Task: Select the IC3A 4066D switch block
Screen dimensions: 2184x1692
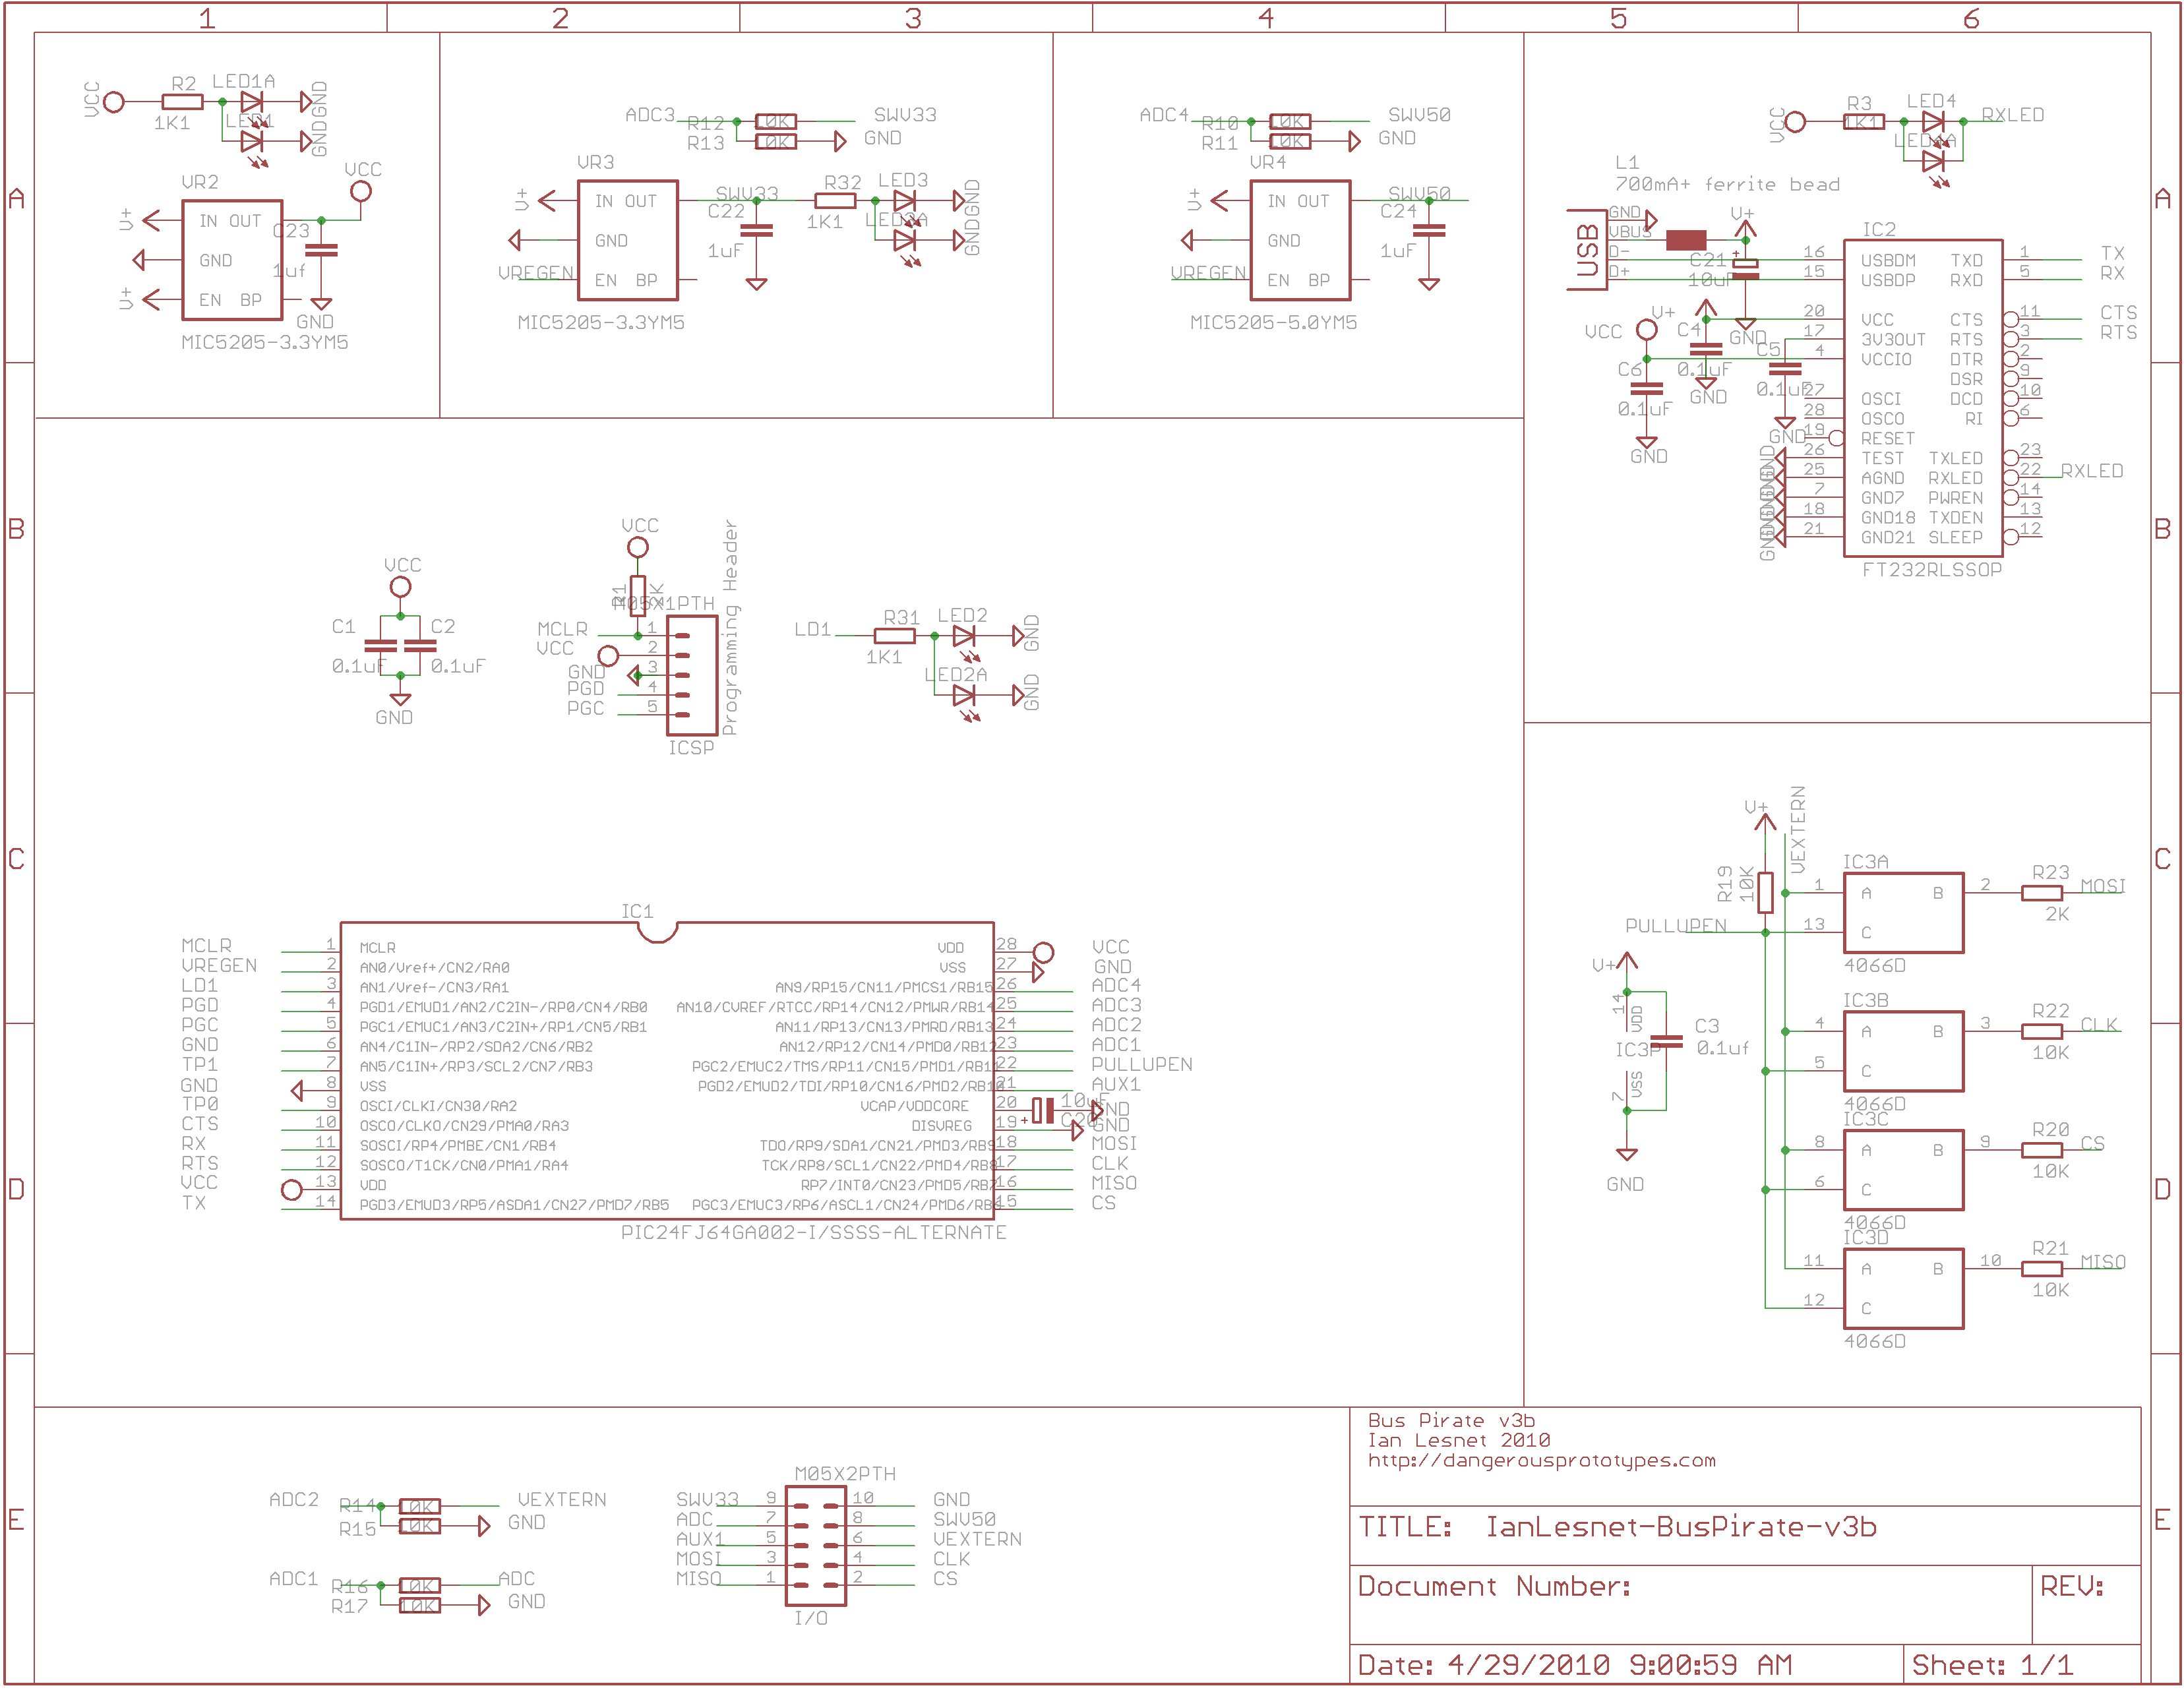Action: [1903, 912]
